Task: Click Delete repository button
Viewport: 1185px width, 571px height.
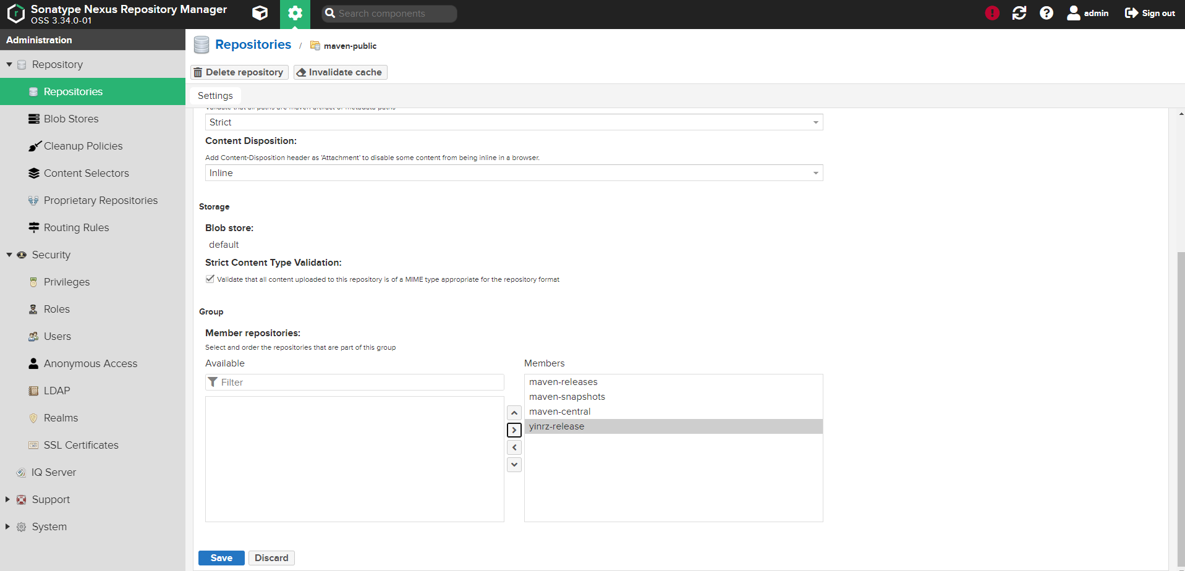Action: click(x=239, y=72)
